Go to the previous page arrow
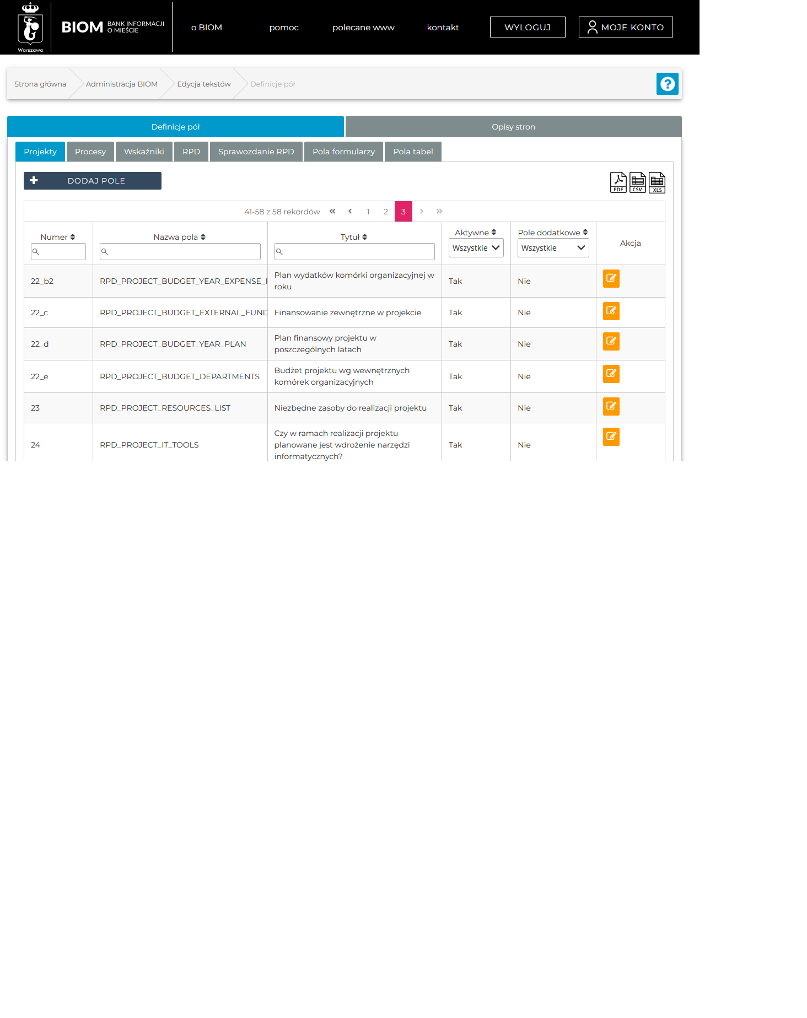The image size is (807, 1018). tap(350, 212)
